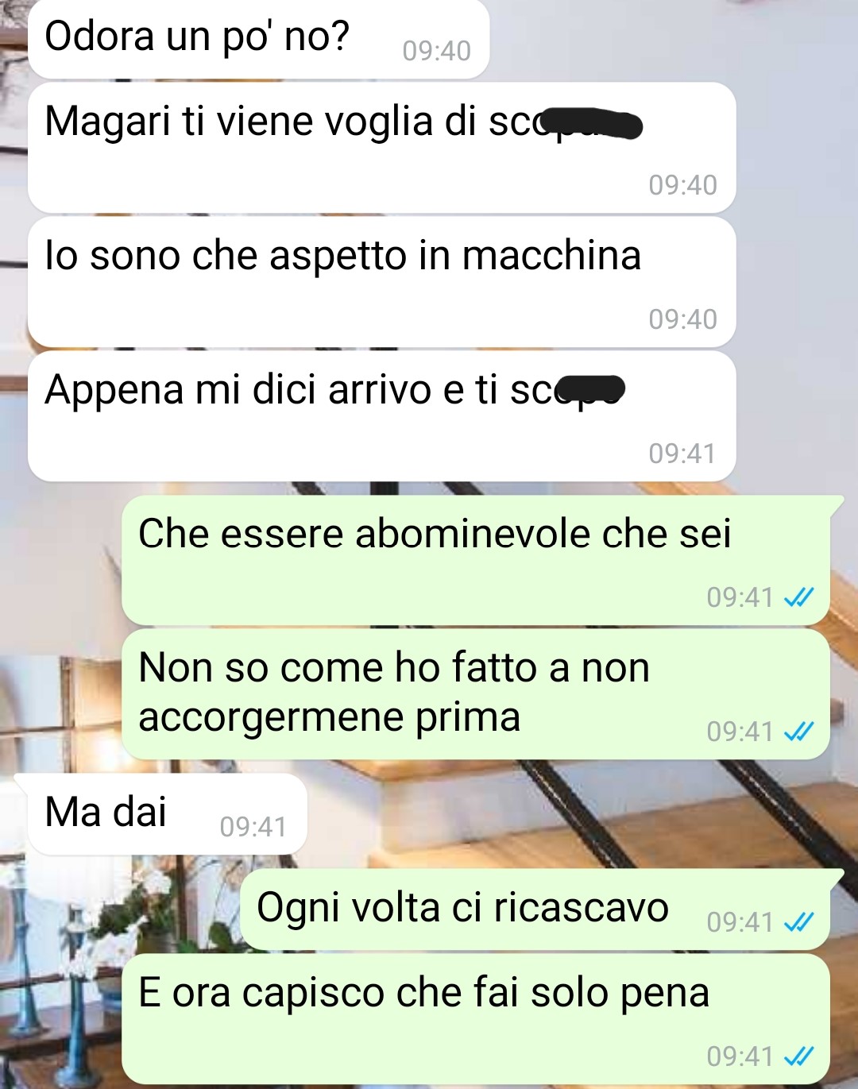Click the read-receipt double check on 'Che essere abominevole'

[x=798, y=597]
